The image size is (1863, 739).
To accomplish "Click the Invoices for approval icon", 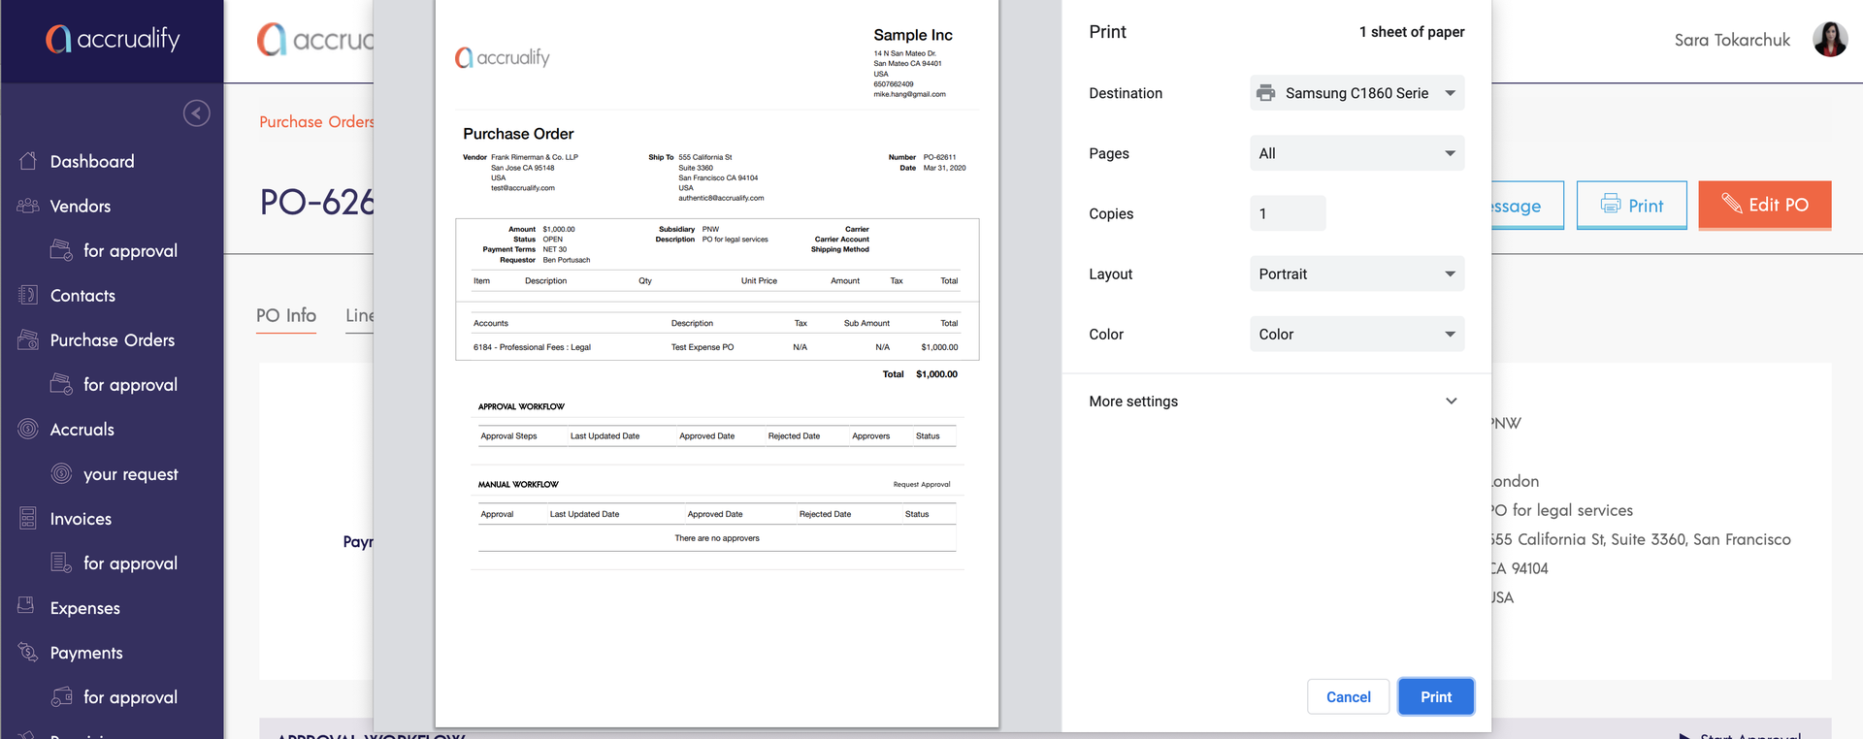I will coord(61,562).
